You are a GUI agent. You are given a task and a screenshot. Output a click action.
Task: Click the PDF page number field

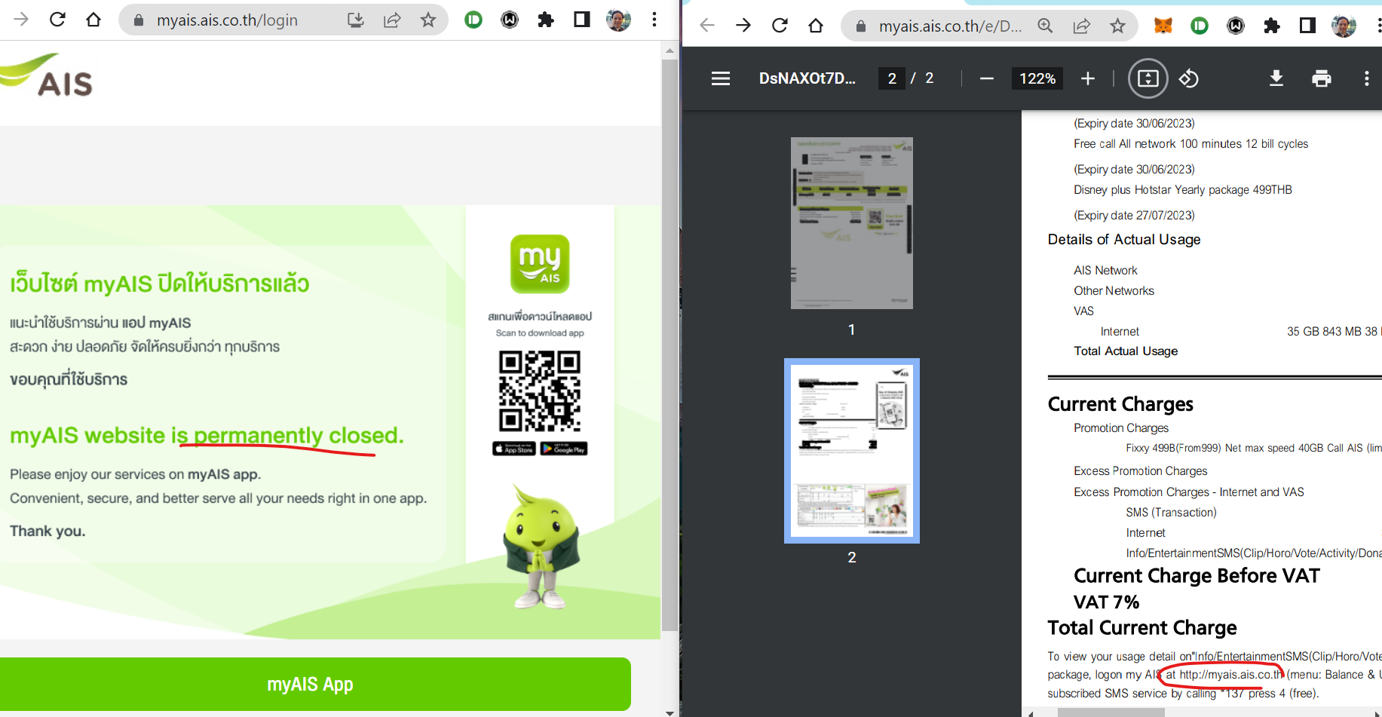pyautogui.click(x=892, y=78)
